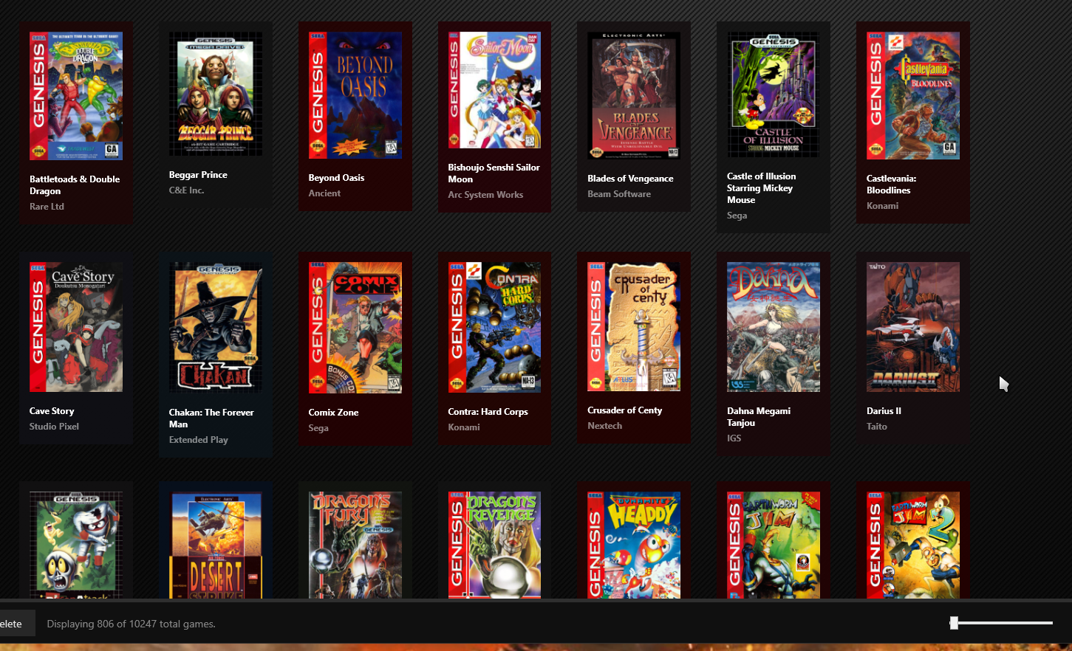Click the Blades of Vengeance box art

634,95
